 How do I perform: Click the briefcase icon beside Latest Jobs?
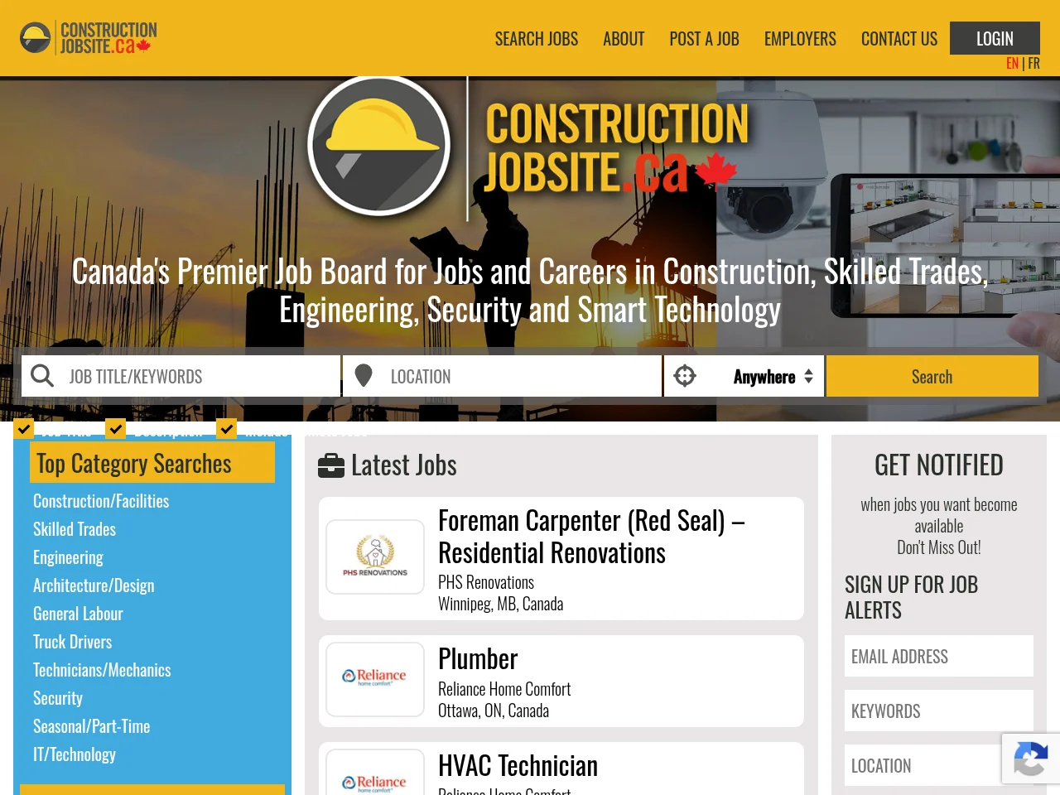click(331, 466)
